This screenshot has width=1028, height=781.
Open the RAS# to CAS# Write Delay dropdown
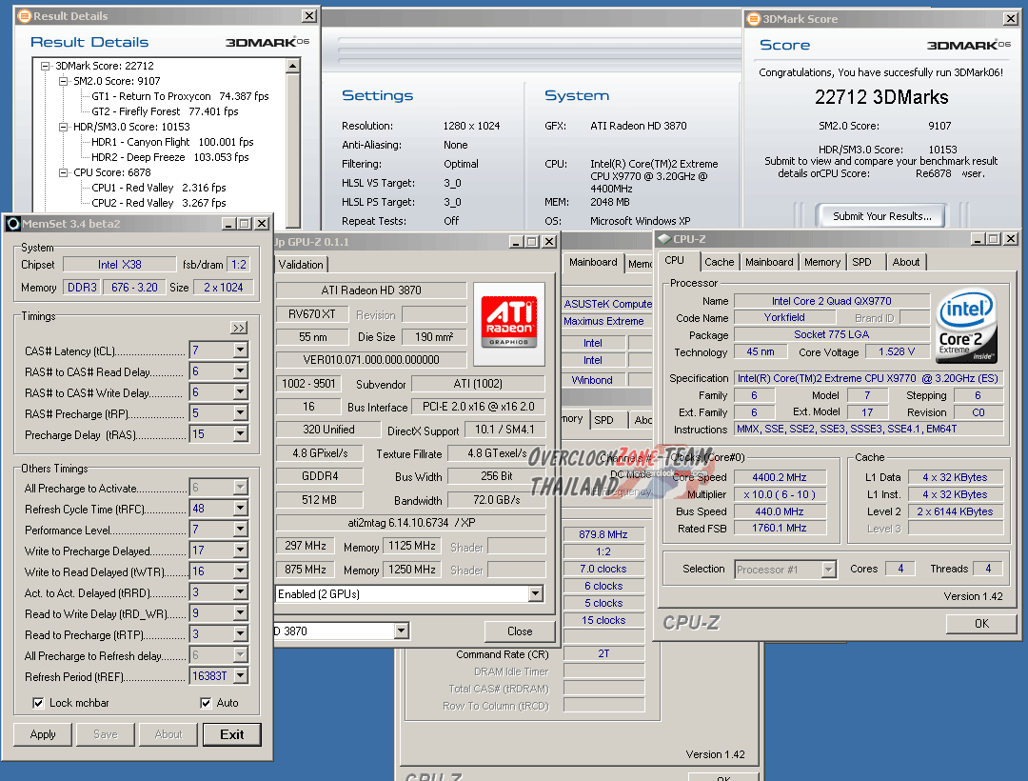point(240,392)
